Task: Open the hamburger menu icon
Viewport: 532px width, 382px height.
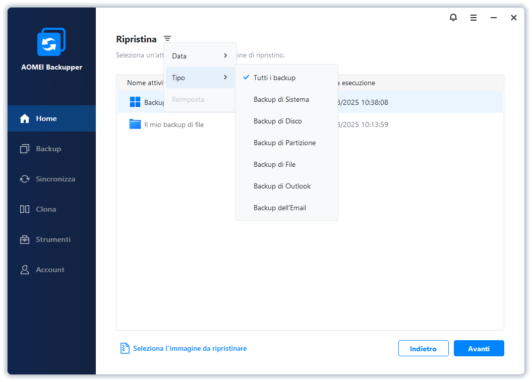Action: tap(474, 18)
